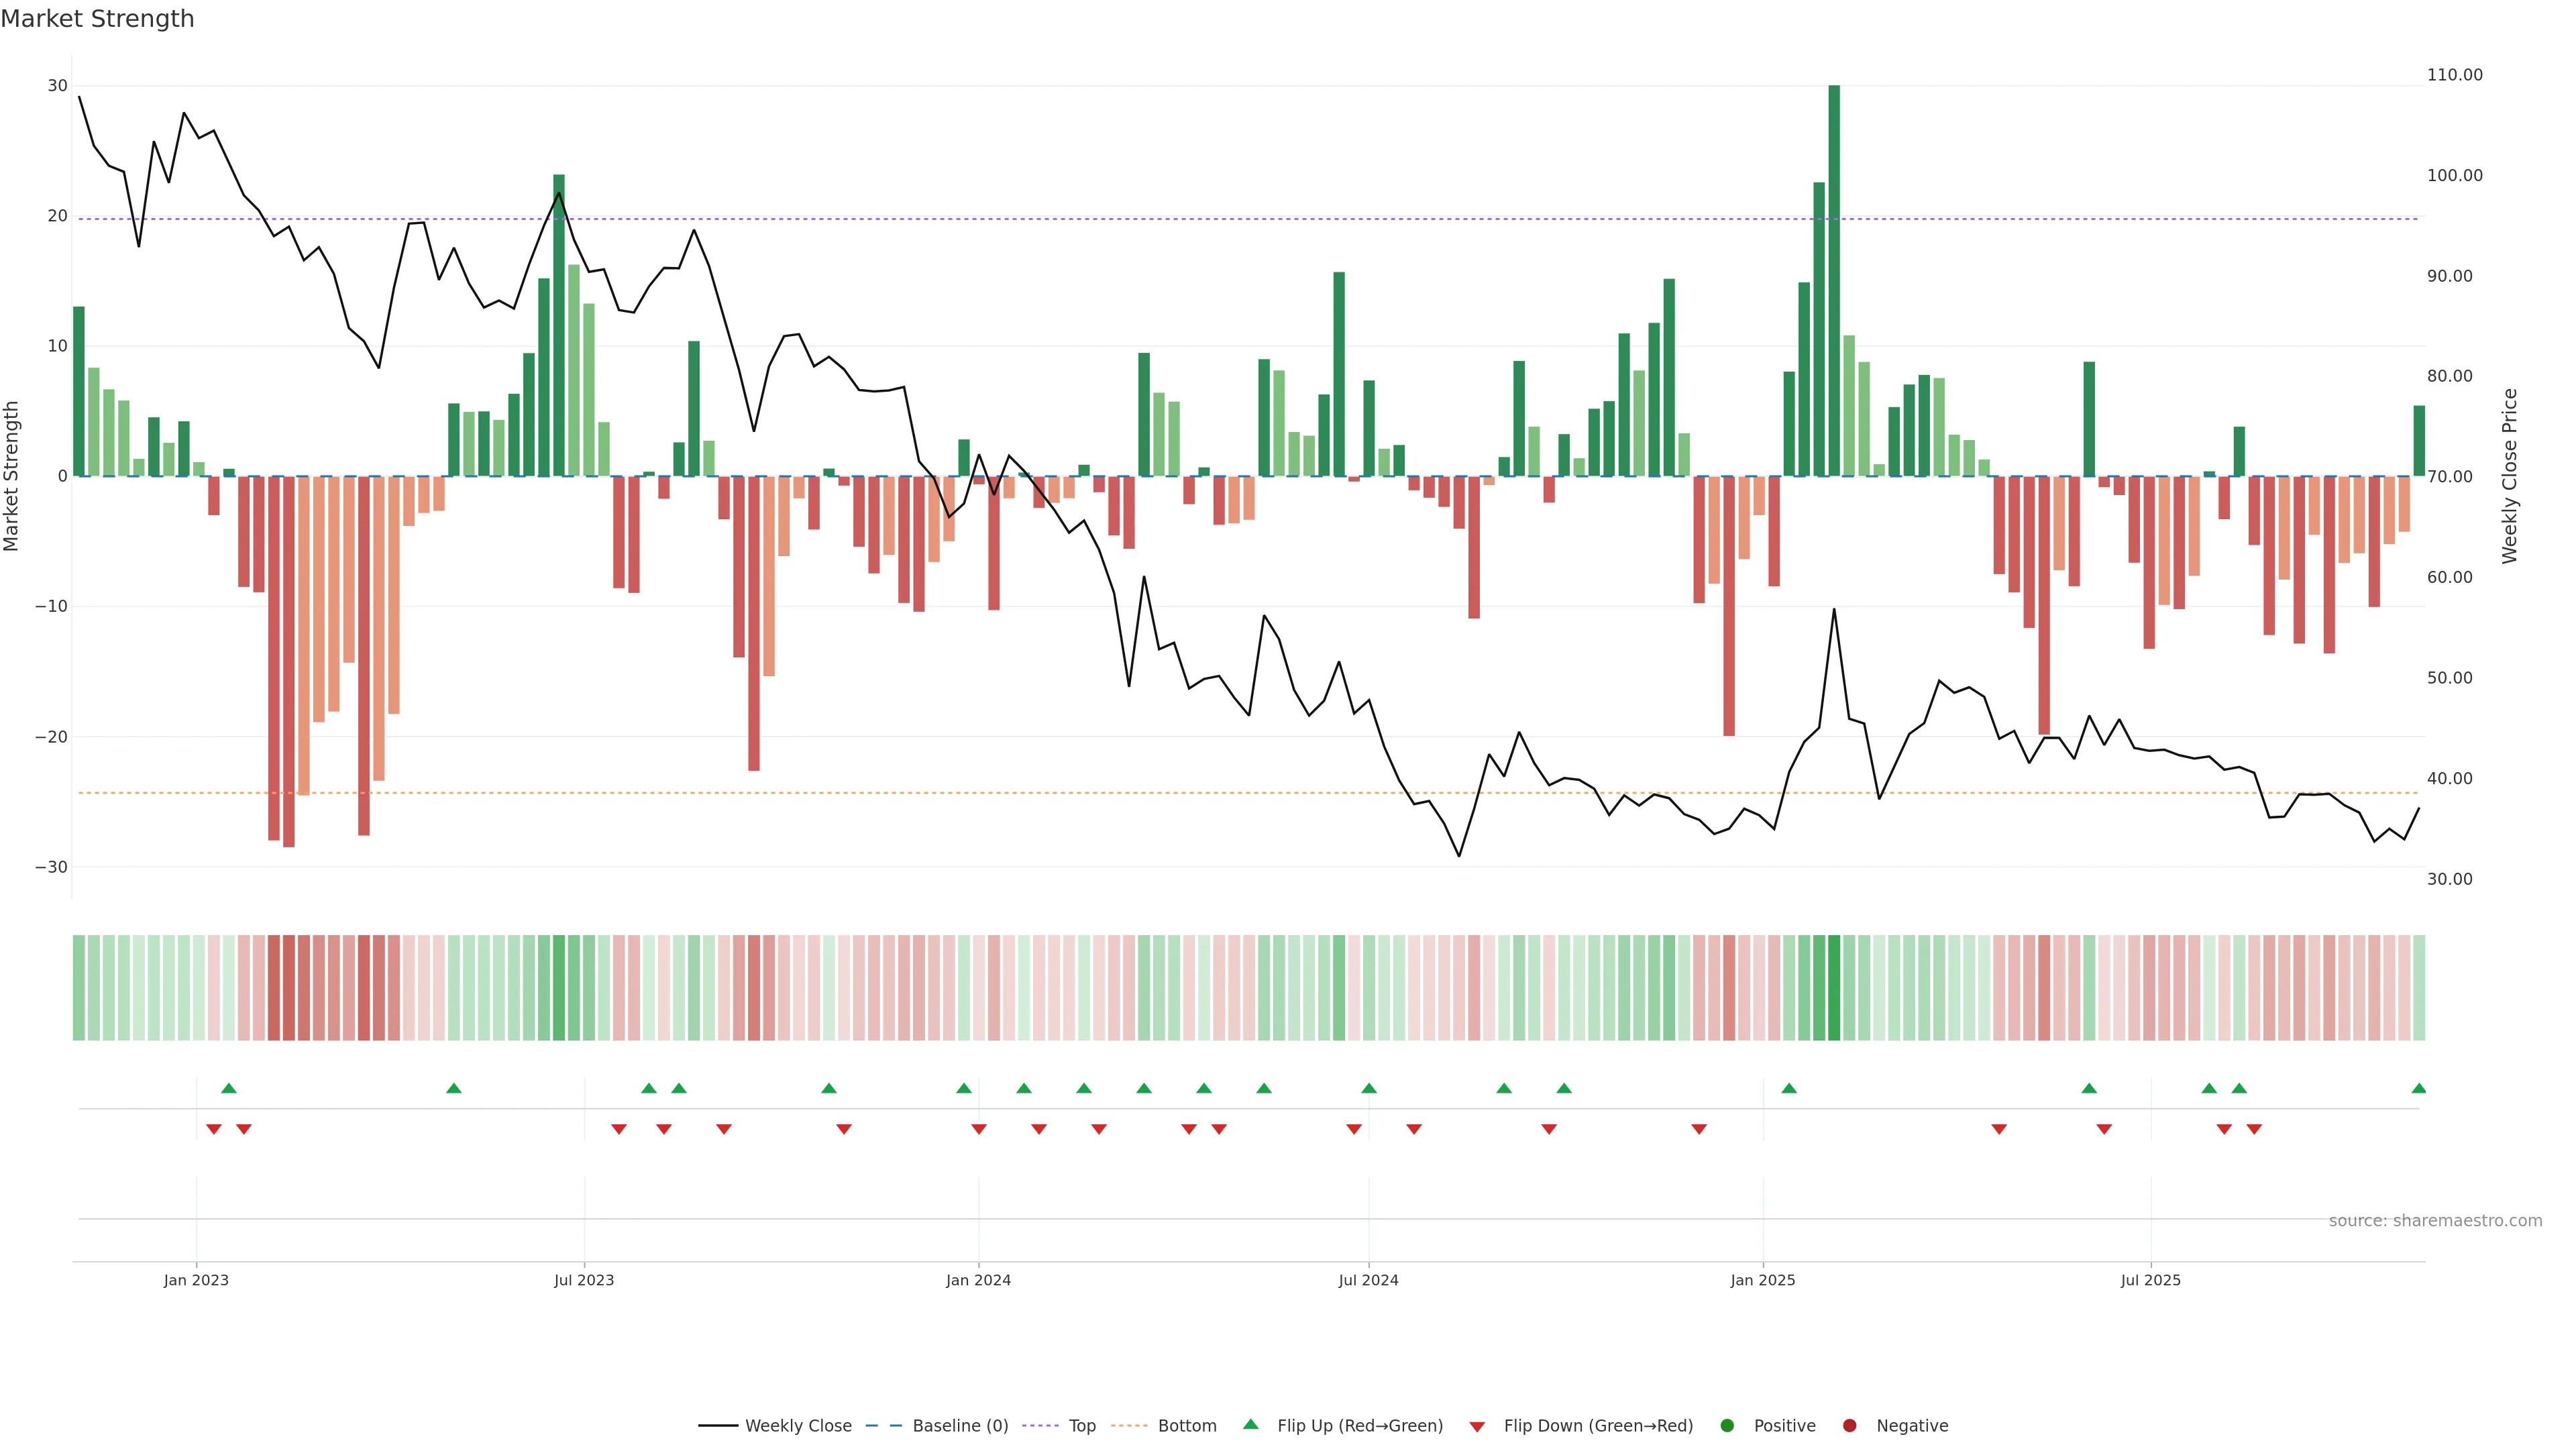2576x1449 pixels.
Task: Click the Jan 2024 x-axis label
Action: (978, 1280)
